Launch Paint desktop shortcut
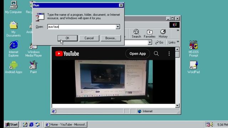 point(33,67)
